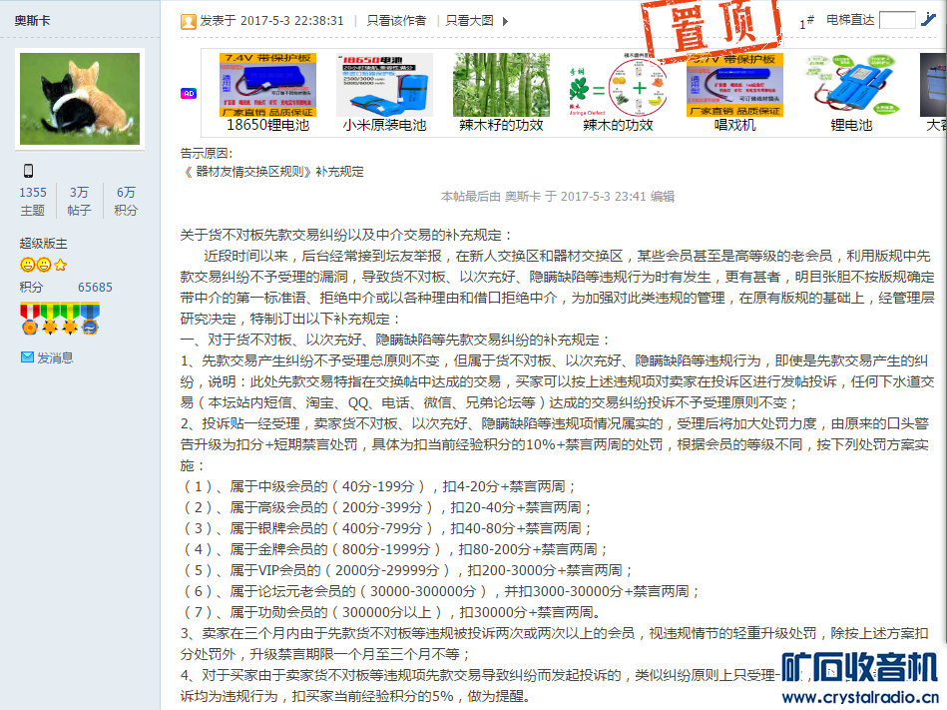This screenshot has width=947, height=710.
Task: Click the post time 2017-5-3 22:38:31
Action: (291, 21)
